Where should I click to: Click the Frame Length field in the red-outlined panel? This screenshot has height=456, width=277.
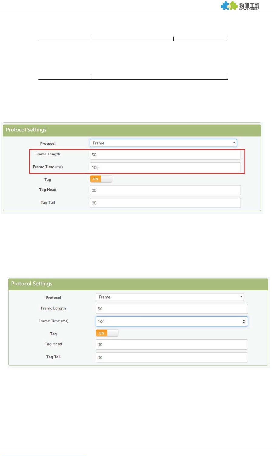165,155
